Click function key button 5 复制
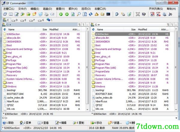 (x=79, y=123)
